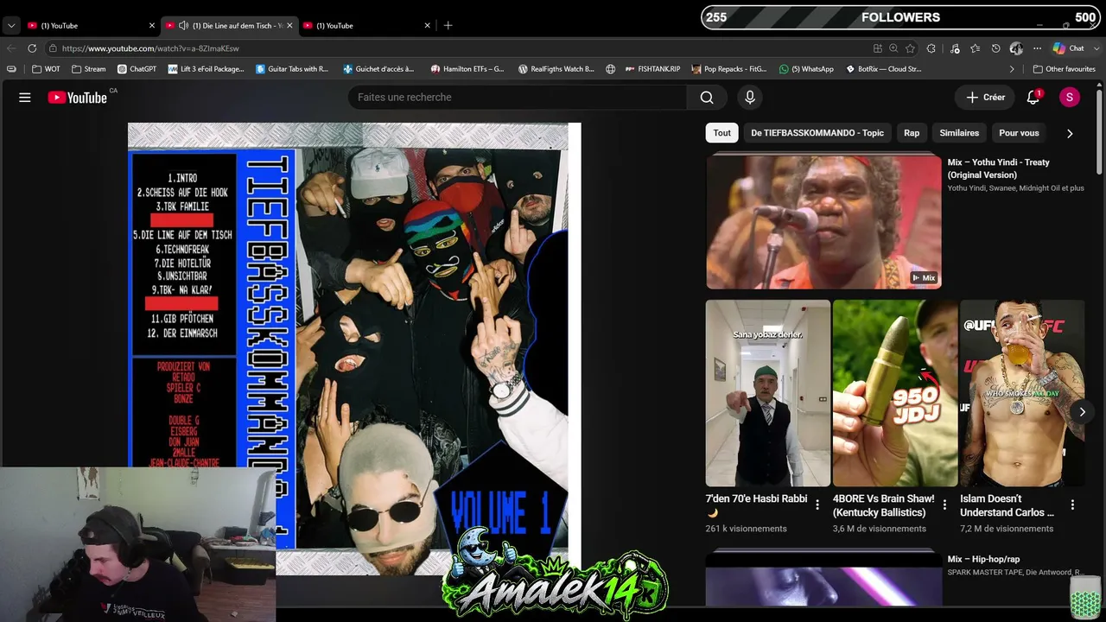Open the media control music-note icon
Image resolution: width=1106 pixels, height=622 pixels.
955,48
